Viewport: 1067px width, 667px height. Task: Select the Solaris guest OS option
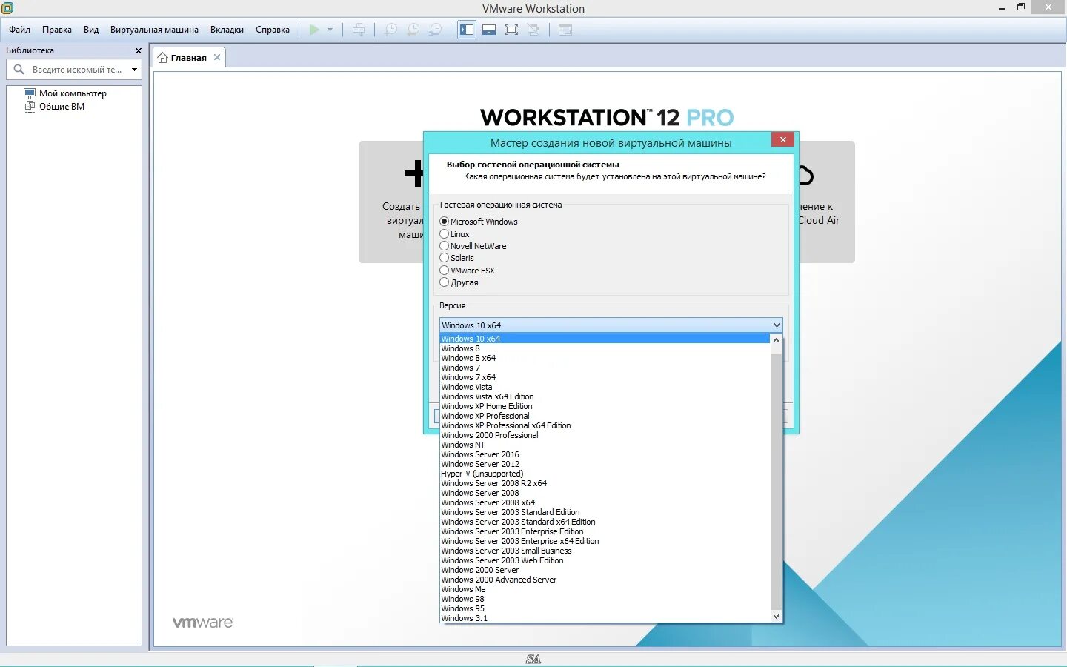(445, 258)
